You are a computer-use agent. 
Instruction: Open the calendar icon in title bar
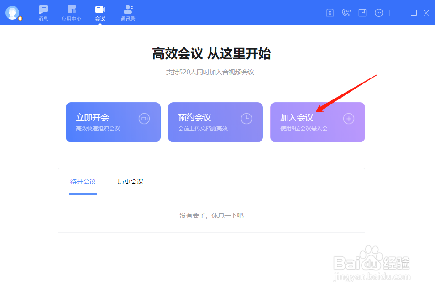coord(330,13)
